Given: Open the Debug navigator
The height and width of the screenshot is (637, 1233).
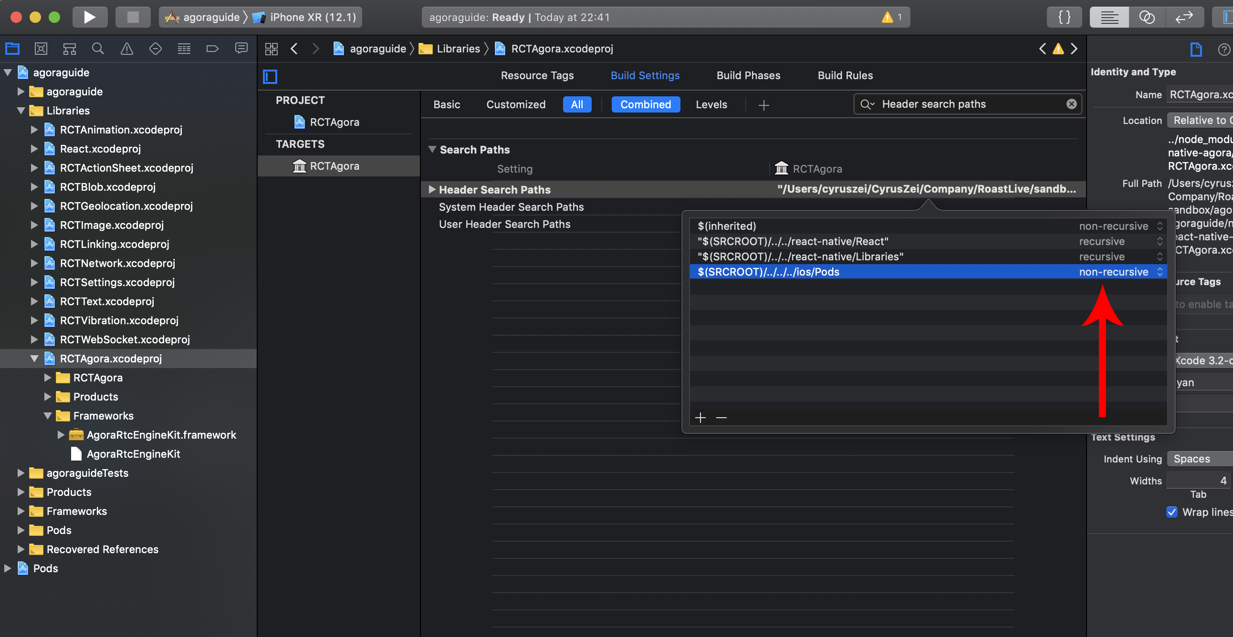Looking at the screenshot, I should coord(184,48).
